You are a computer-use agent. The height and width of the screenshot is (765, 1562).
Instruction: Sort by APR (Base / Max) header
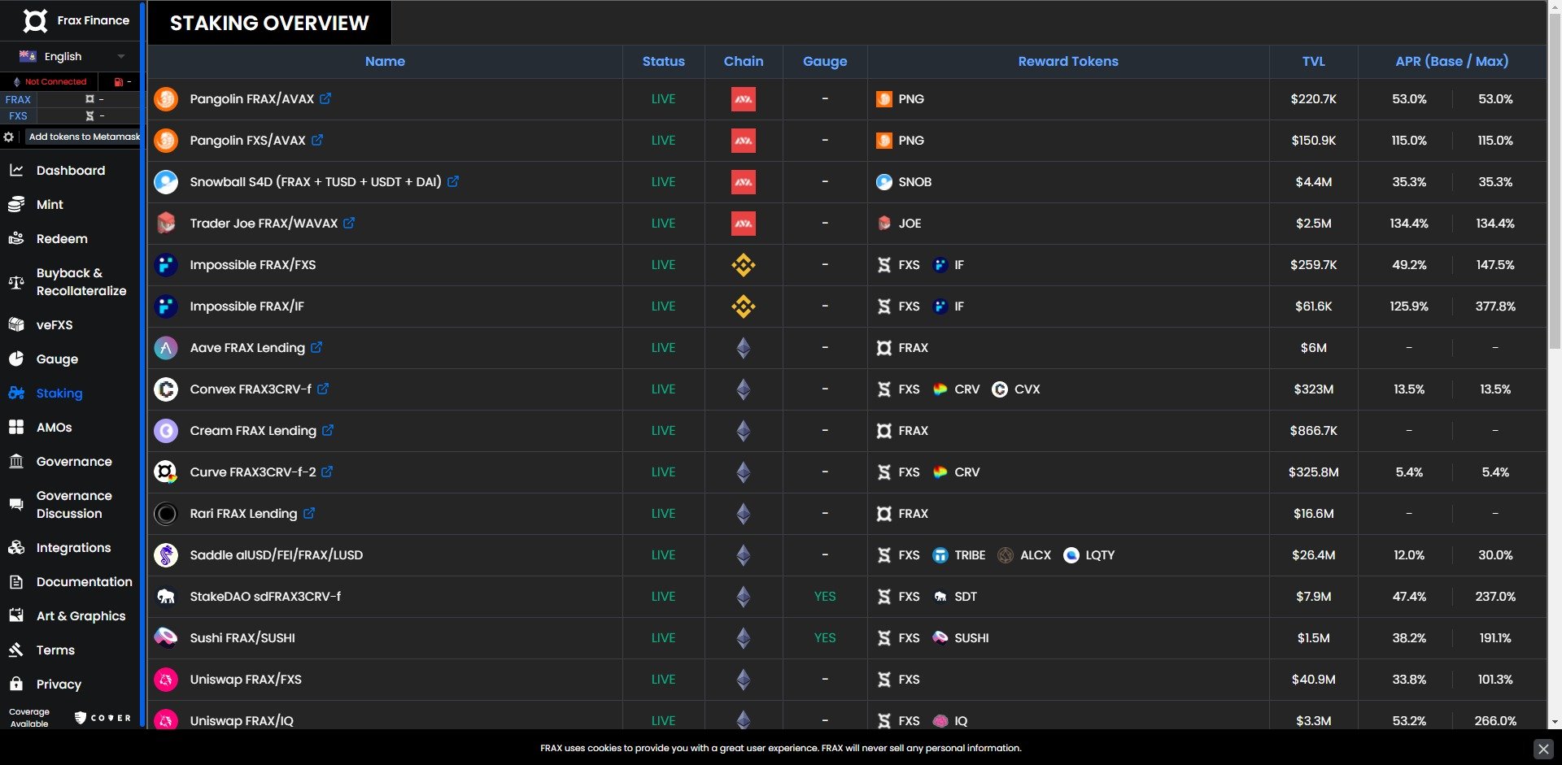point(1452,61)
